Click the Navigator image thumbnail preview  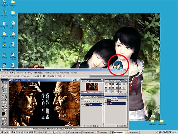tap(92, 87)
